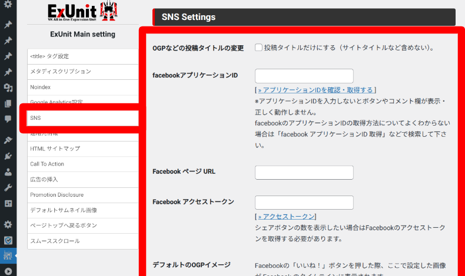Select the 広告の挿入 menu item

pos(83,179)
